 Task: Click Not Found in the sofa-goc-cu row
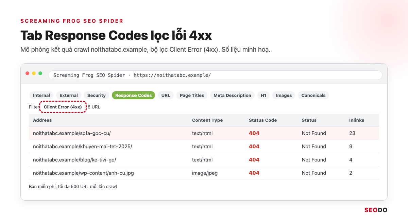pos(314,133)
